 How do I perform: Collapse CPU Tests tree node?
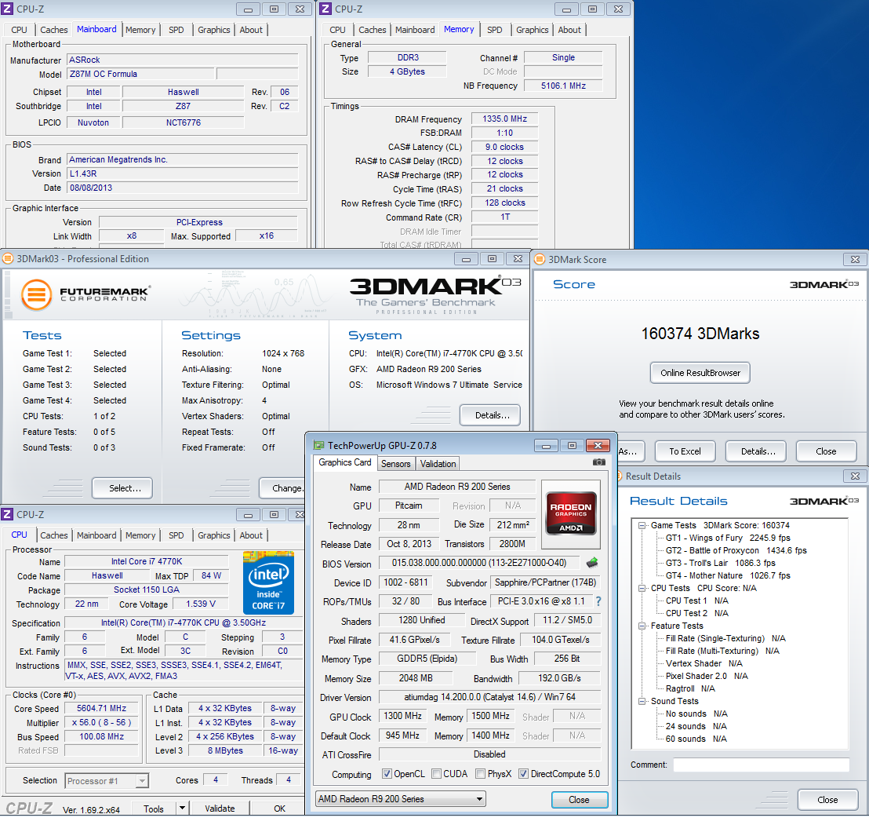(x=642, y=588)
